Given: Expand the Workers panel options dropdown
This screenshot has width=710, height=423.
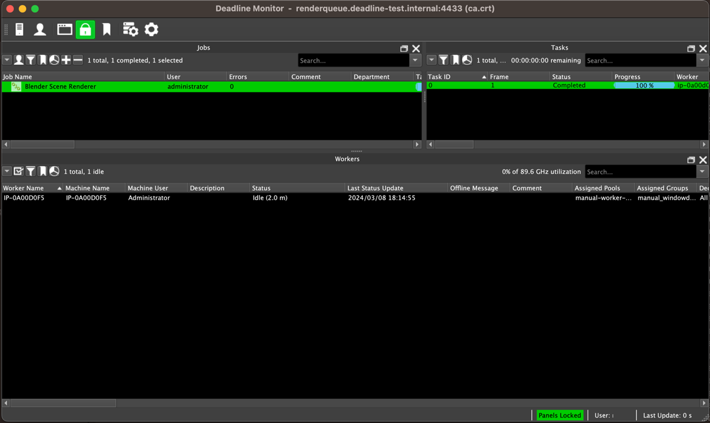Looking at the screenshot, I should 7,171.
